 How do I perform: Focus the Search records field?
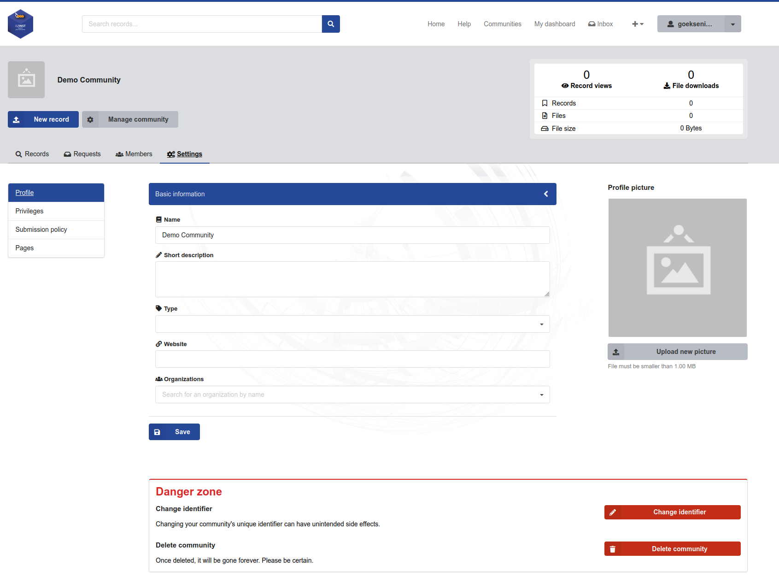[x=202, y=24]
